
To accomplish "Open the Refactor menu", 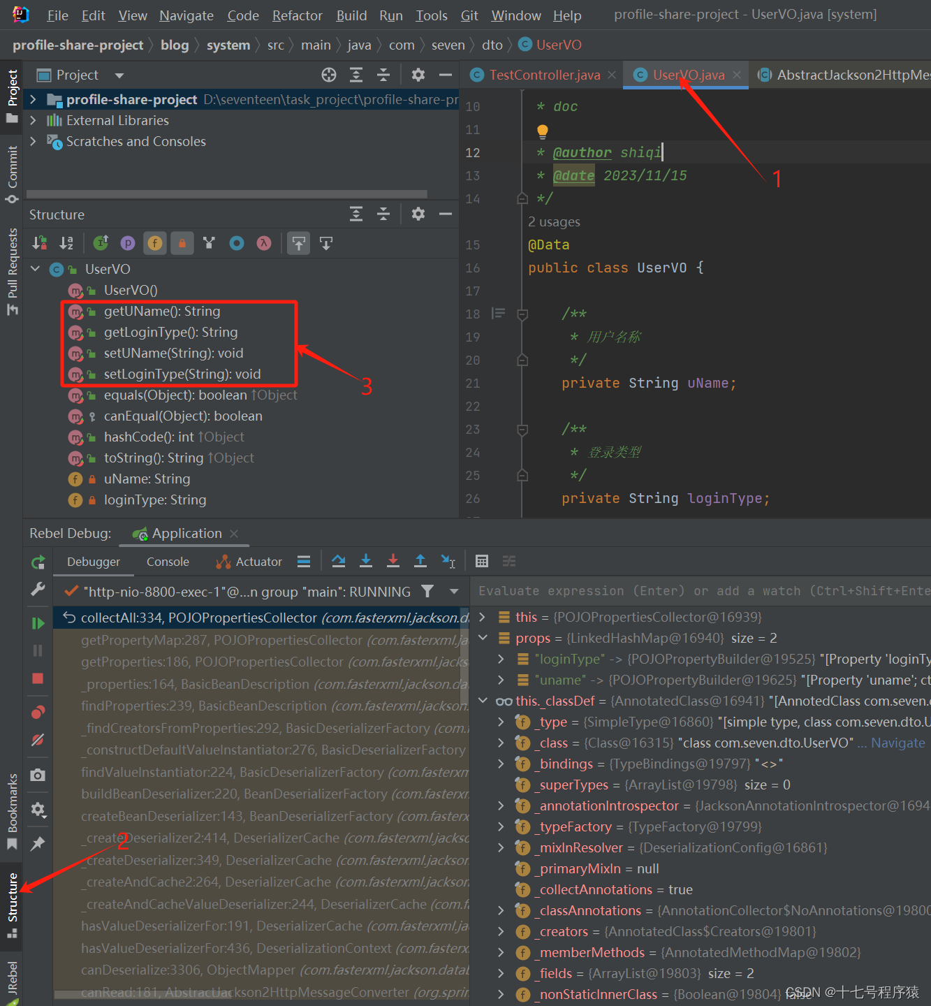I will [x=297, y=15].
